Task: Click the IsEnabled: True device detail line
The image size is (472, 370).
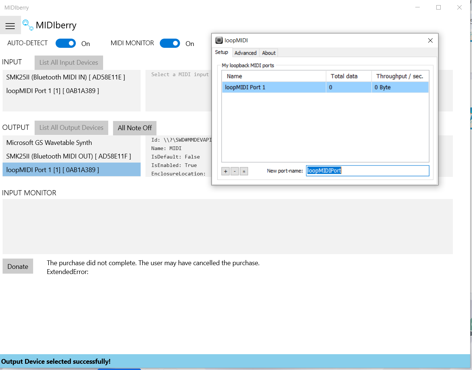Action: point(174,165)
